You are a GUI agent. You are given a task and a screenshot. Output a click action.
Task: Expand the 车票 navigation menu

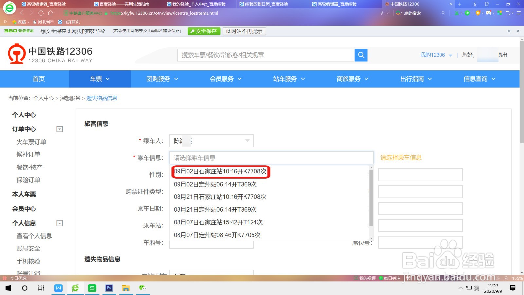[100, 79]
